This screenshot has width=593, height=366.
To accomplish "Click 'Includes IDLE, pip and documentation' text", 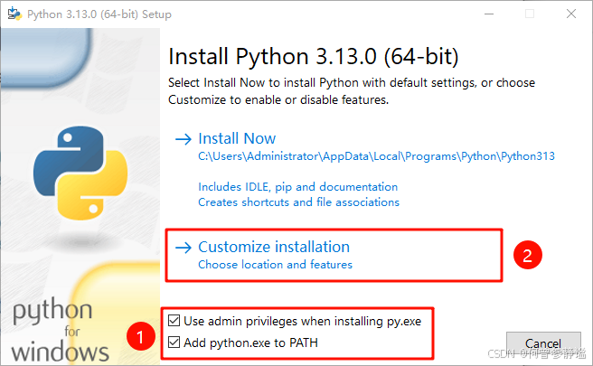I will point(298,187).
